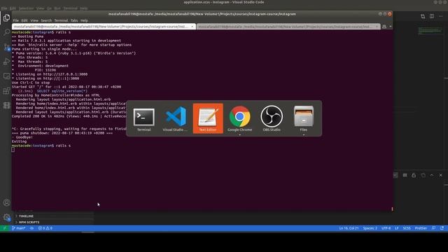Click errors and warnings count in status bar
The height and width of the screenshot is (252, 448).
coord(45,228)
